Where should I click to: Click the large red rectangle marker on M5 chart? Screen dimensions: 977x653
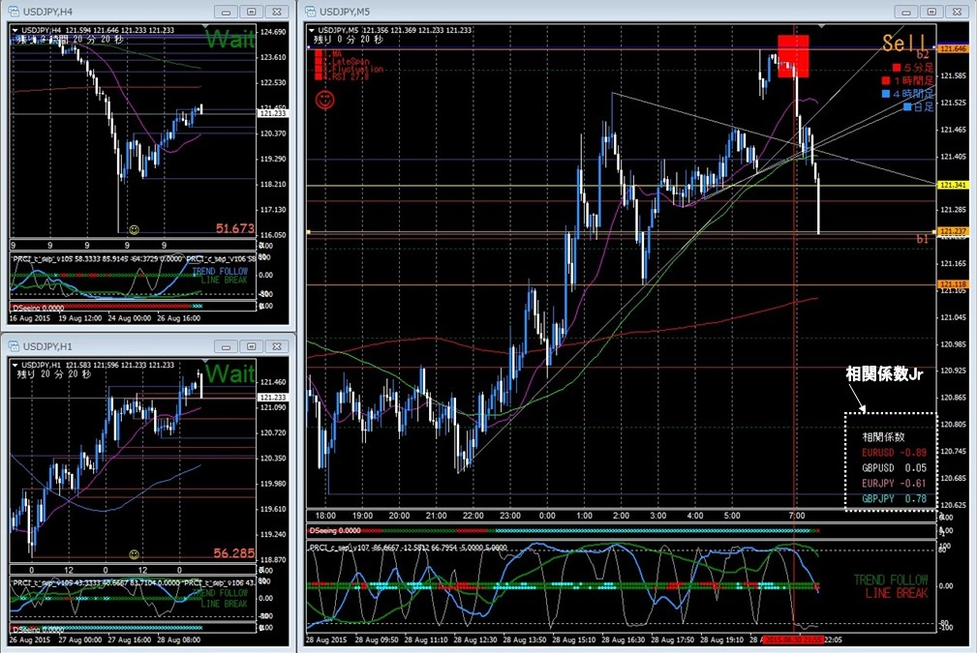click(793, 56)
